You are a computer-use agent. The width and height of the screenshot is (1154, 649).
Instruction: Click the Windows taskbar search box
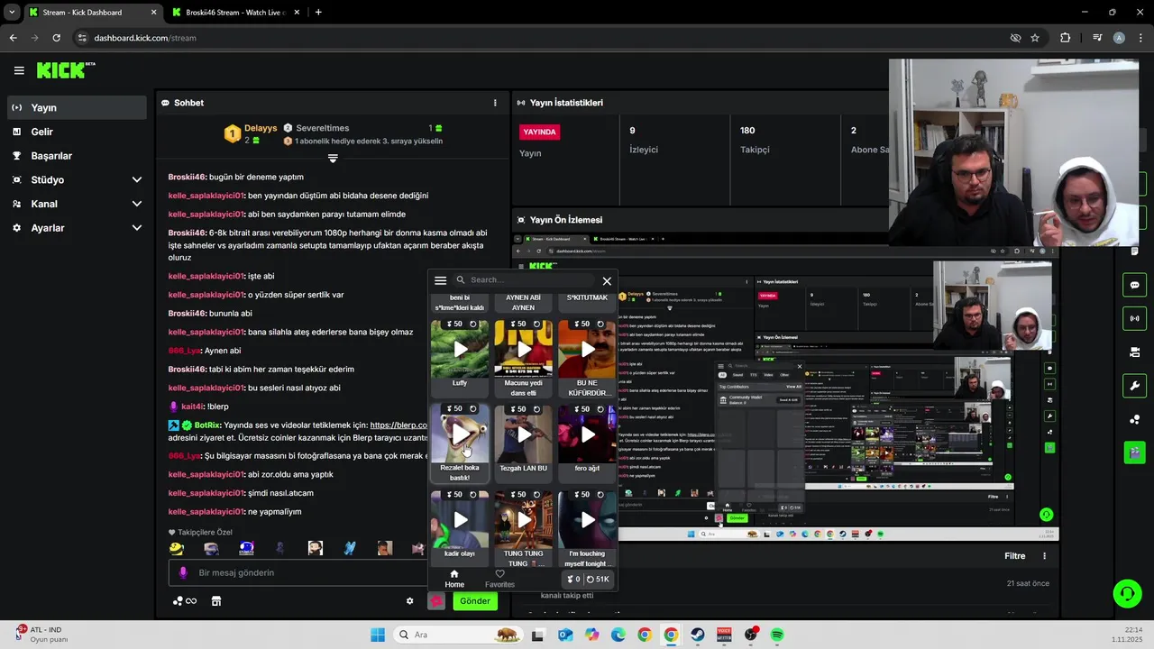coord(460,635)
